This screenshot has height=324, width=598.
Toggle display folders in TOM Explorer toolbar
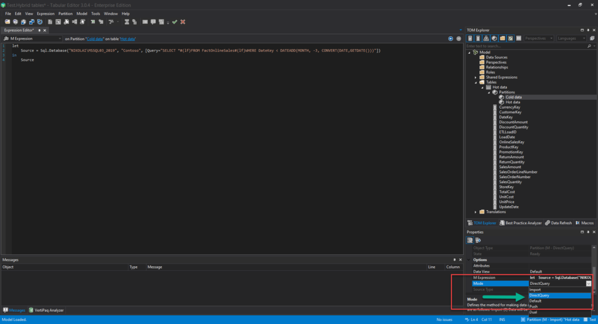(x=502, y=38)
